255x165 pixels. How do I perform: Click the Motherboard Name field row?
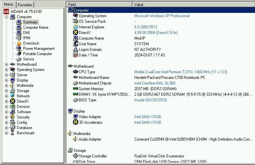coord(94,78)
